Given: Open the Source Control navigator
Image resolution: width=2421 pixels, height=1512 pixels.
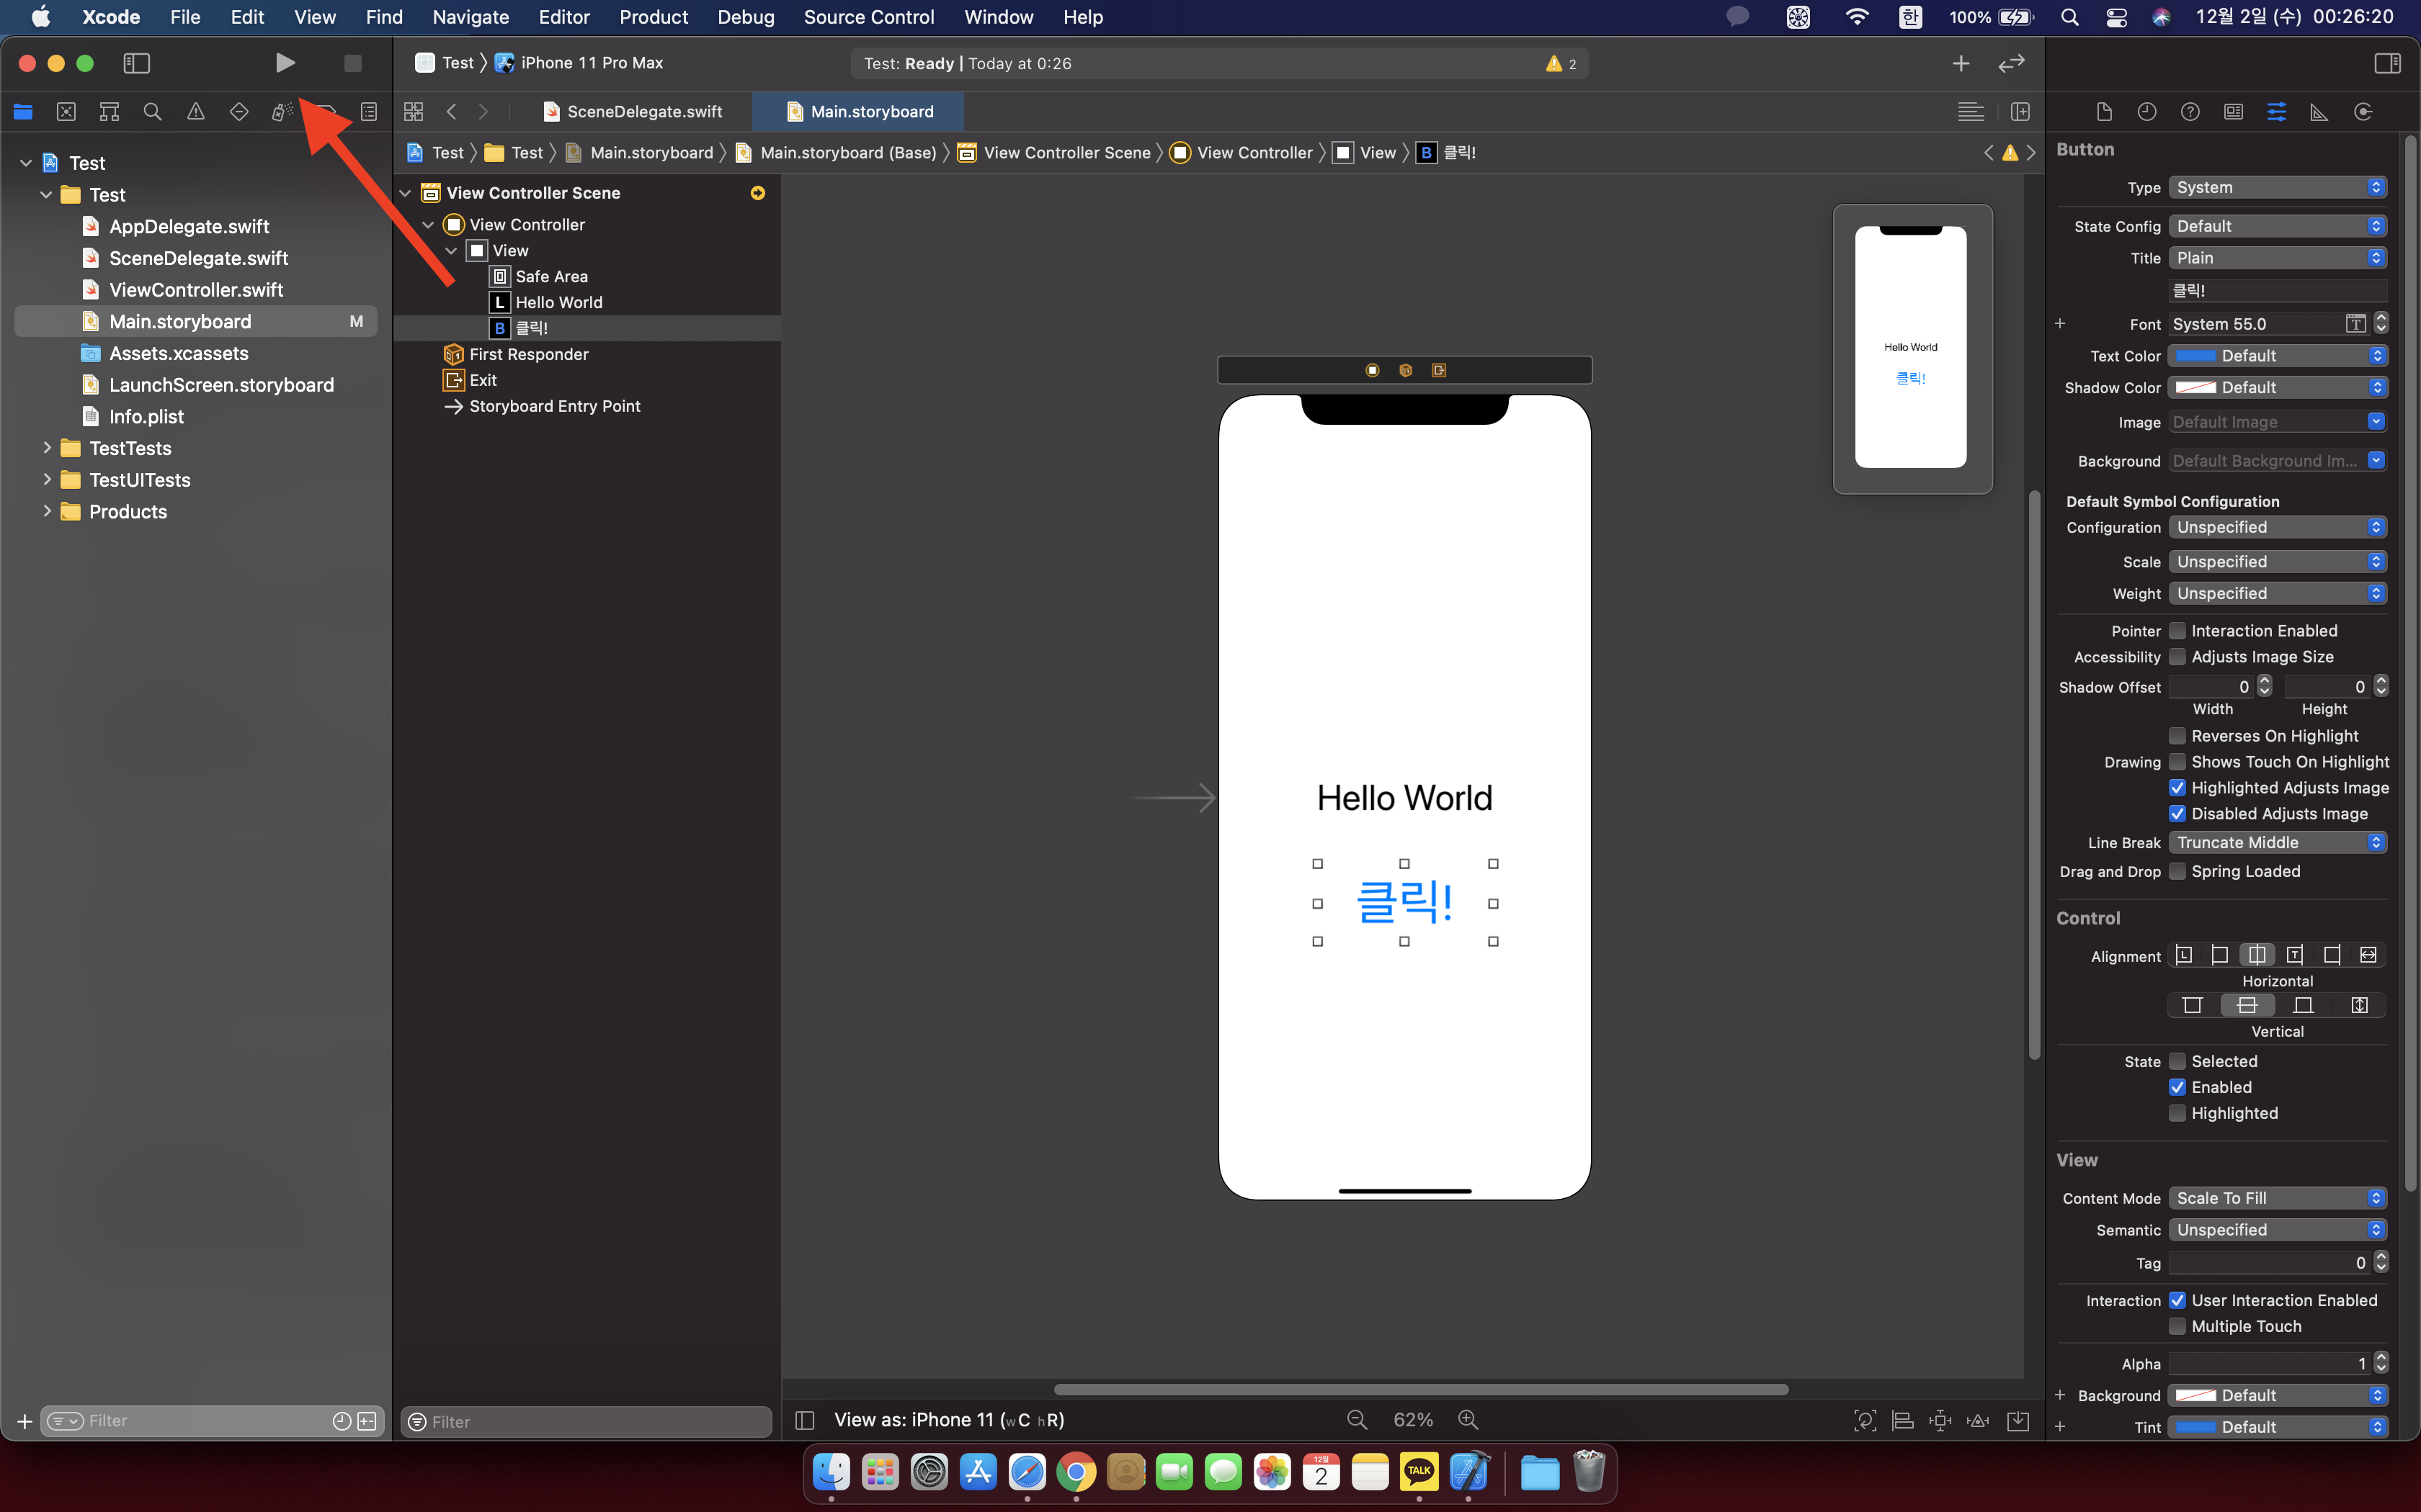Looking at the screenshot, I should [66, 112].
